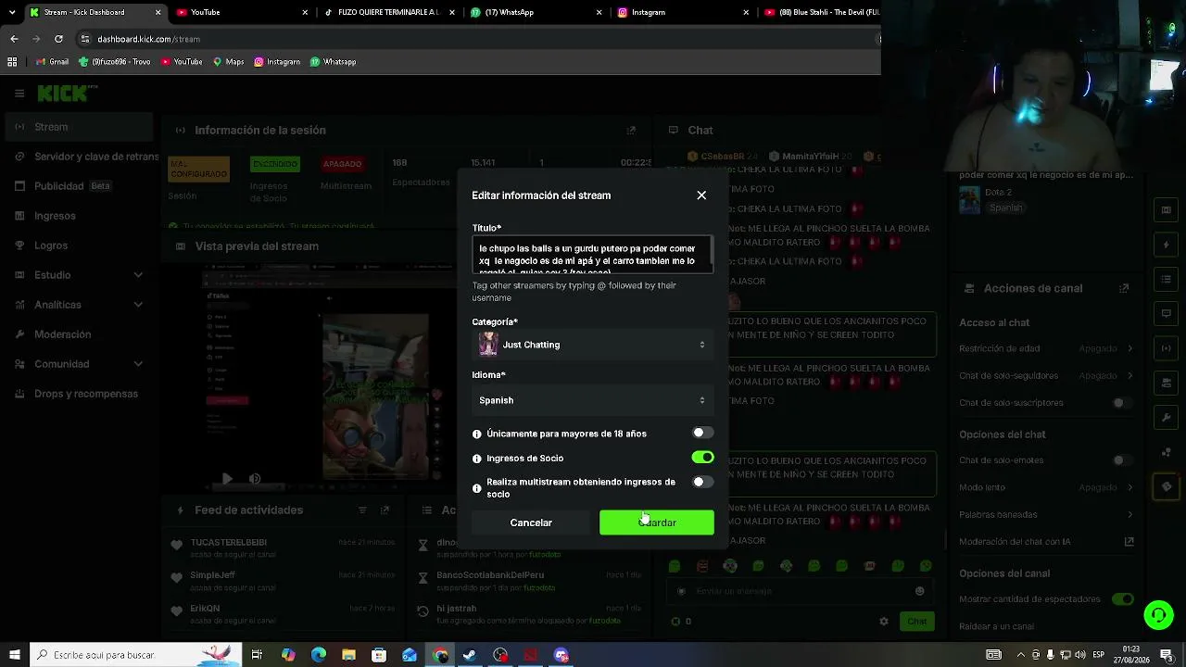The image size is (1186, 667).
Task: Open the Gmail bookmark
Action: pos(52,62)
